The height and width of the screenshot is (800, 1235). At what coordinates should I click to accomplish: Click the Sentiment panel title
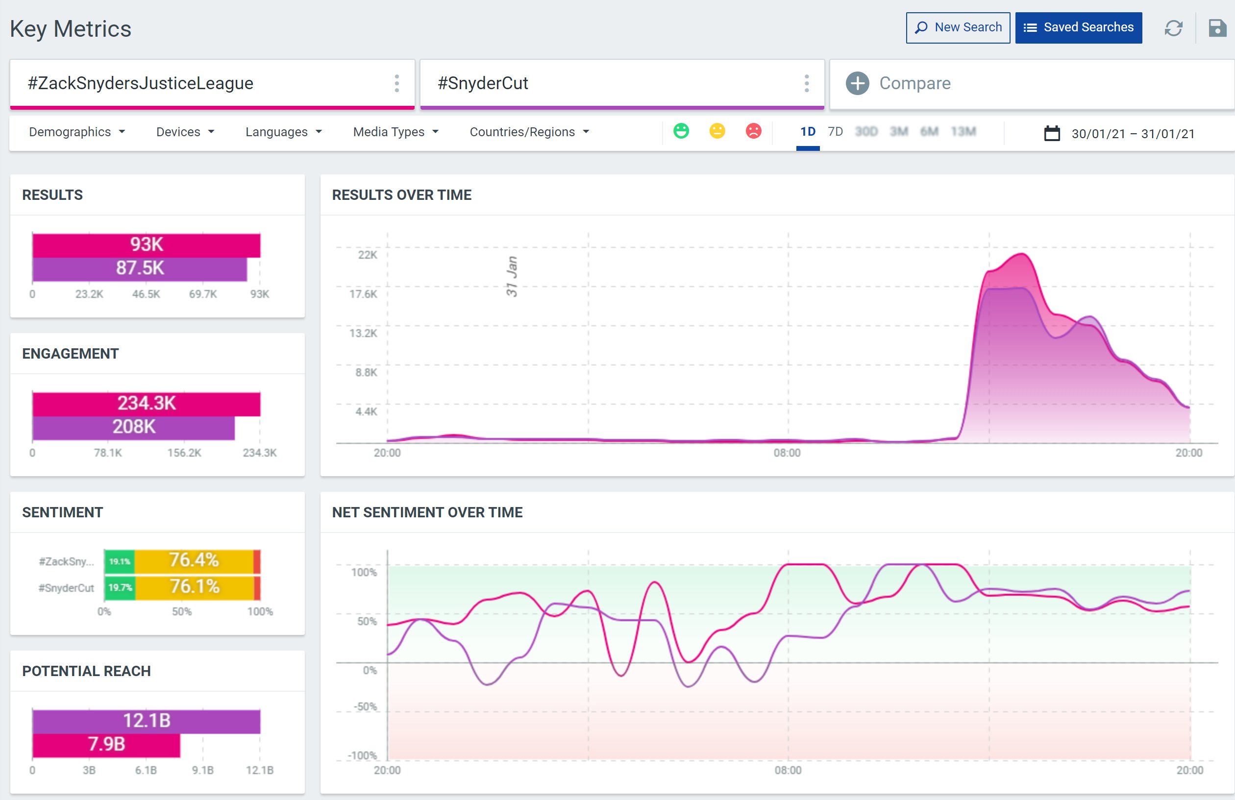click(62, 512)
